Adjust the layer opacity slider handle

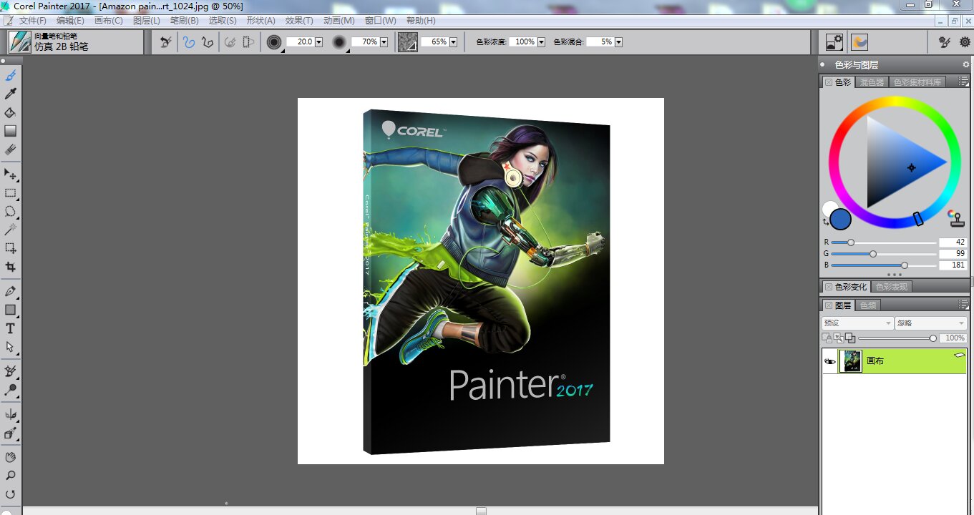point(933,338)
